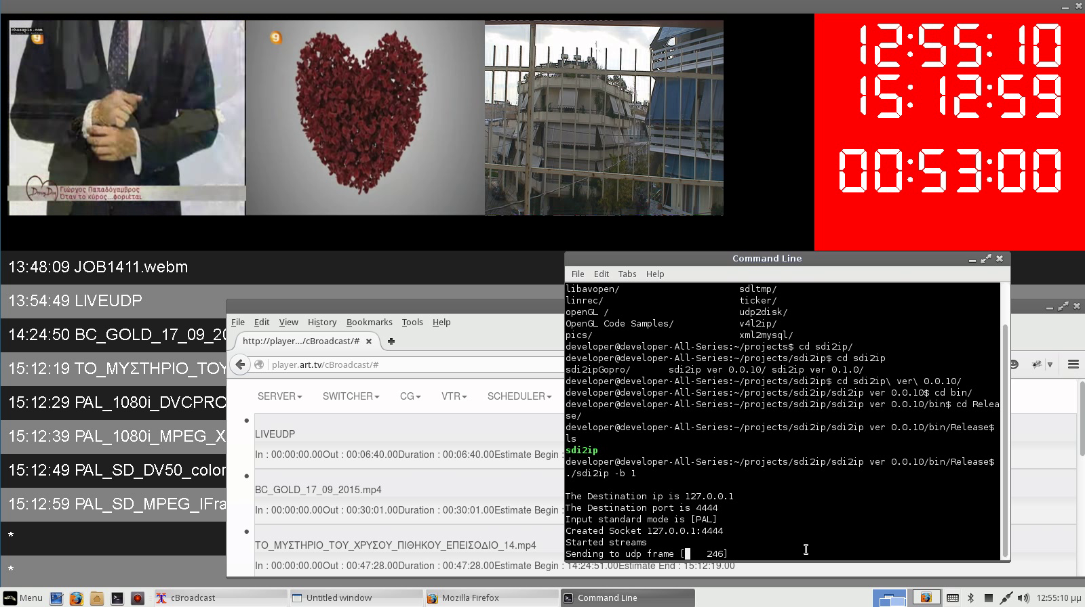
Task: Switch to Mozilla Firefox taskbar window
Action: pyautogui.click(x=491, y=598)
